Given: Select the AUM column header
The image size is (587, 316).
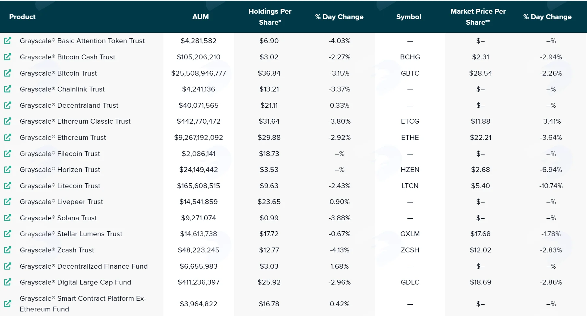Looking at the screenshot, I should [200, 17].
